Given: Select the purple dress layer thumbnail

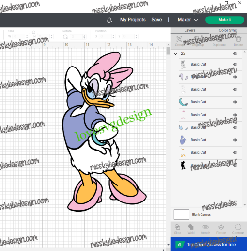Looking at the screenshot, I should pyautogui.click(x=183, y=140).
